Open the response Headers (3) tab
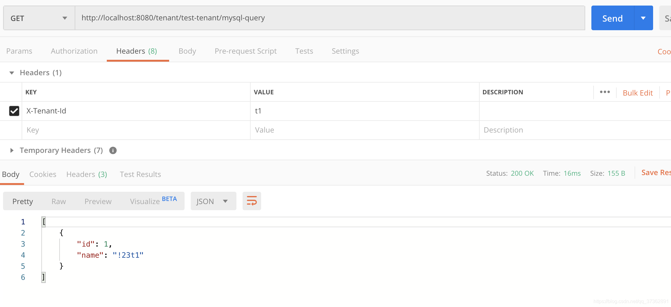The height and width of the screenshot is (307, 671). click(x=87, y=174)
